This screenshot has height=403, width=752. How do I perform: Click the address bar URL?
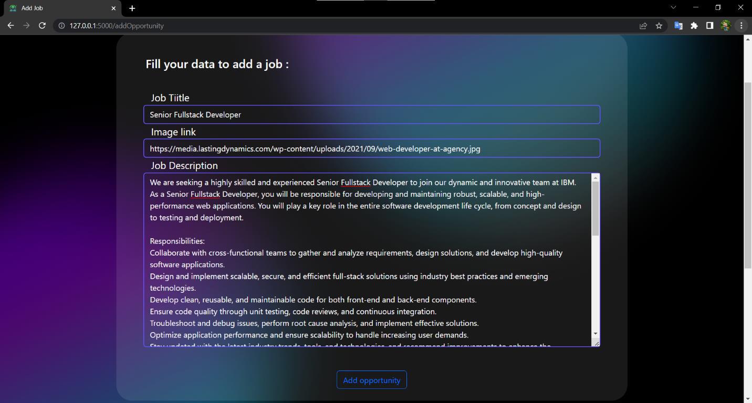(117, 25)
